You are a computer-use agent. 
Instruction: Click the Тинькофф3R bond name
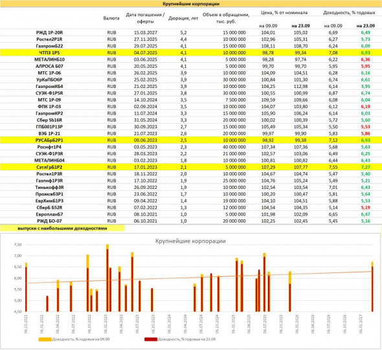[49, 188]
